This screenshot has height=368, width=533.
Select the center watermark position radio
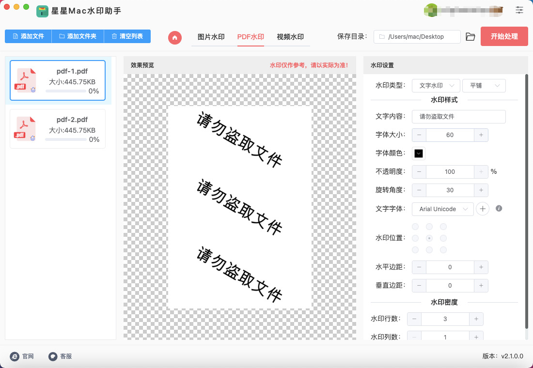(x=429, y=238)
